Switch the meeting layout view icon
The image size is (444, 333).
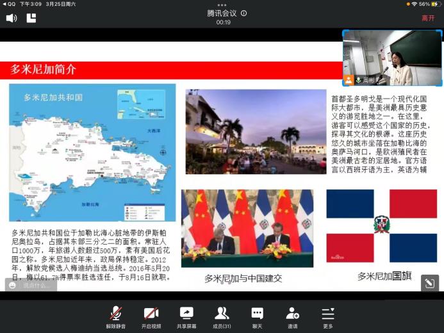point(31,18)
